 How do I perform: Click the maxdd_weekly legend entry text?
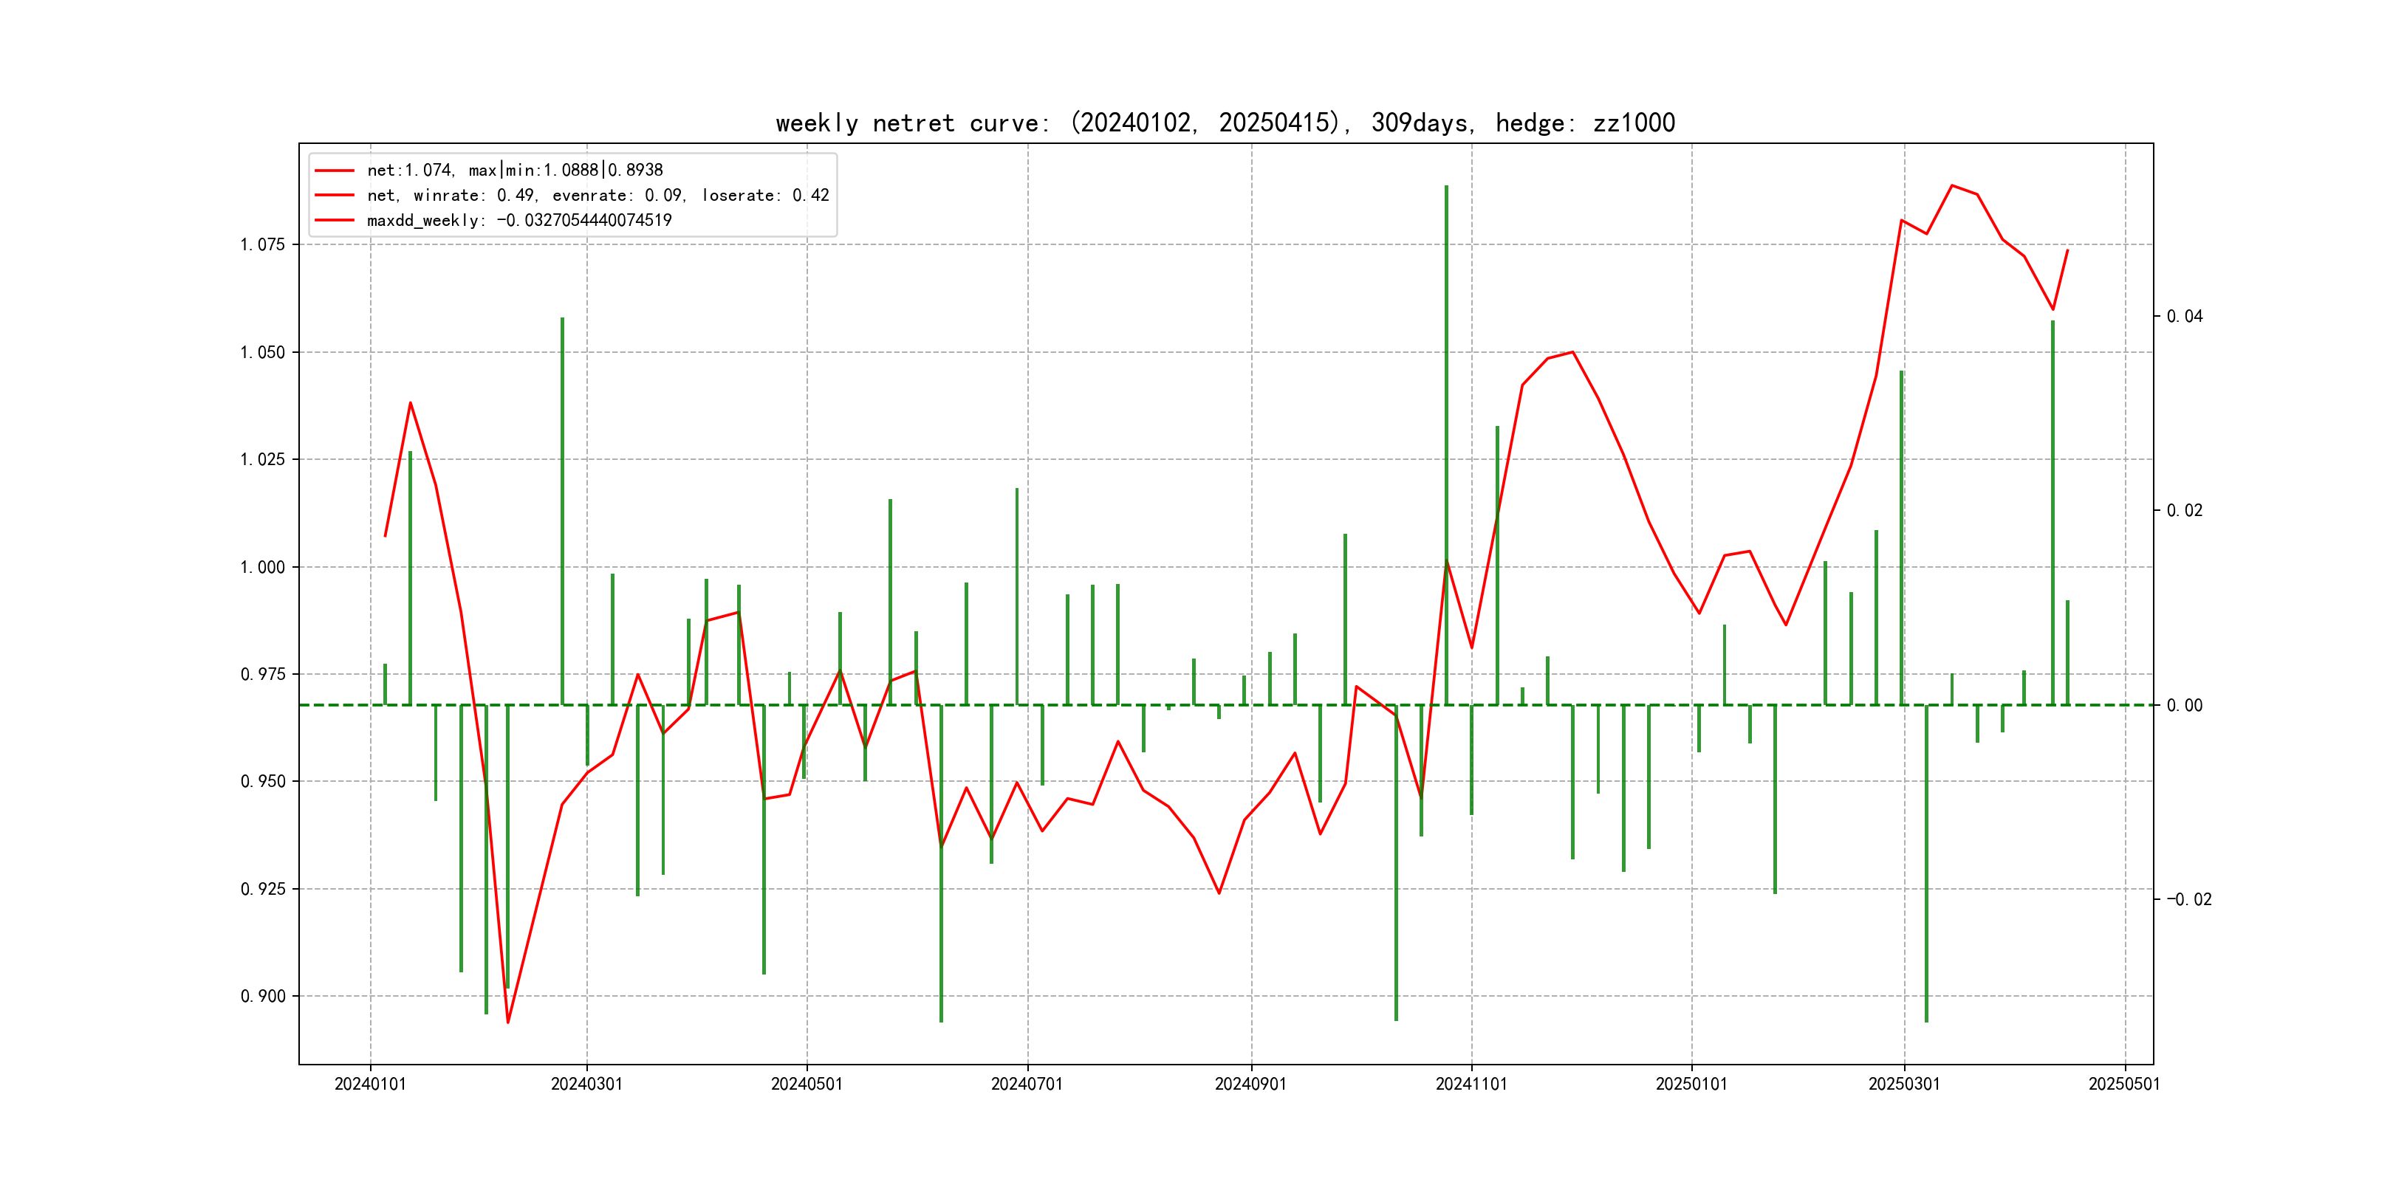tap(518, 220)
